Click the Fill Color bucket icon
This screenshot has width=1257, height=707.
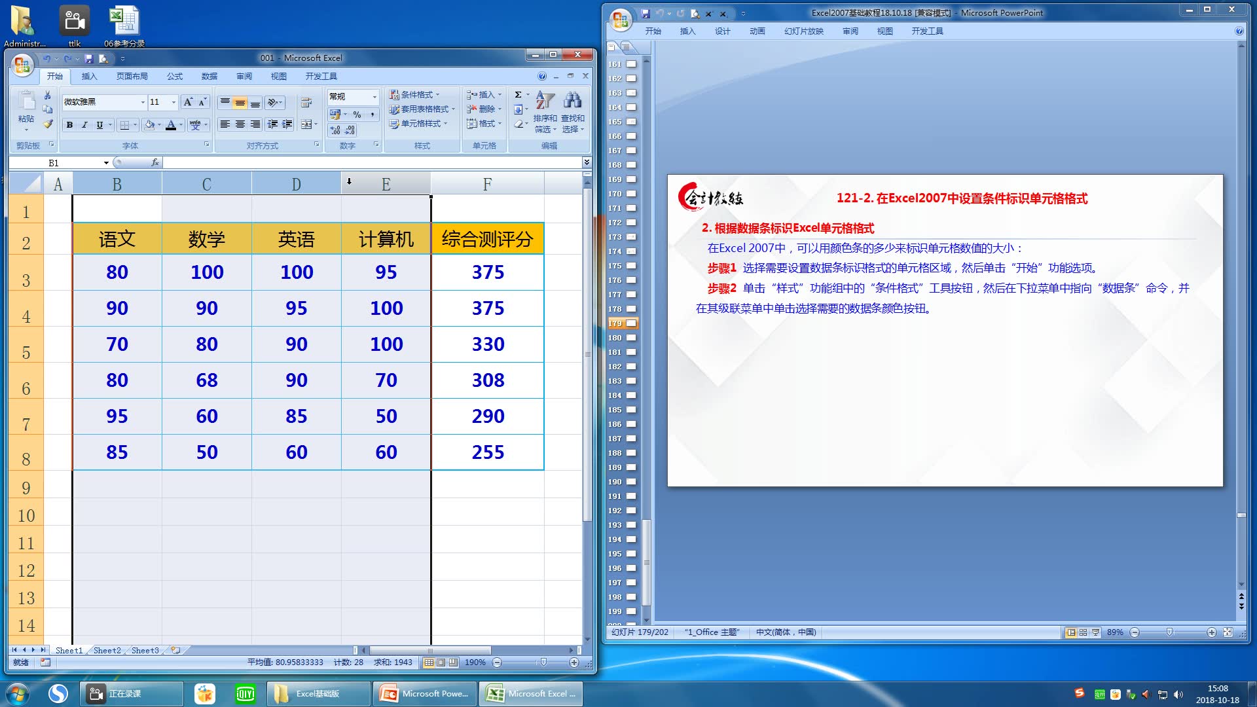pyautogui.click(x=149, y=125)
